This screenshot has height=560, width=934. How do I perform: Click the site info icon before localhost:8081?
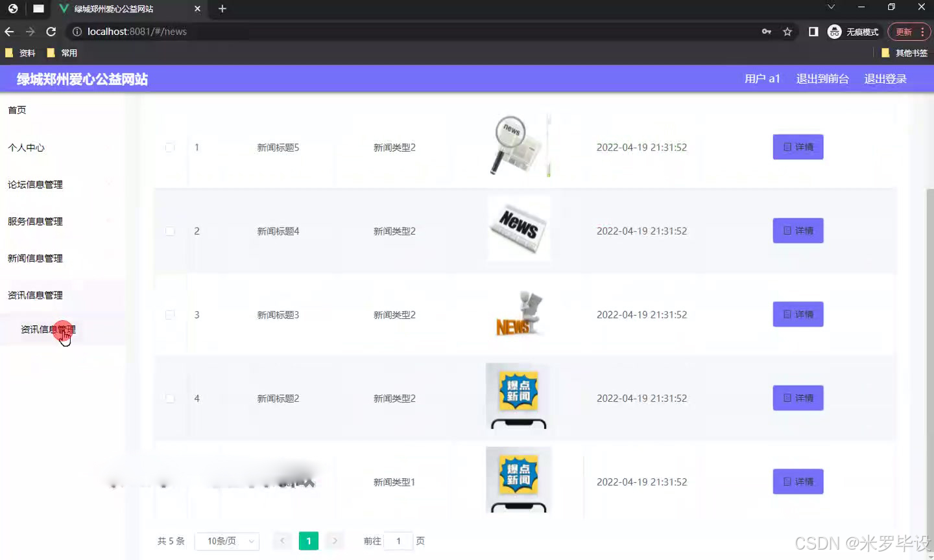[x=77, y=31]
